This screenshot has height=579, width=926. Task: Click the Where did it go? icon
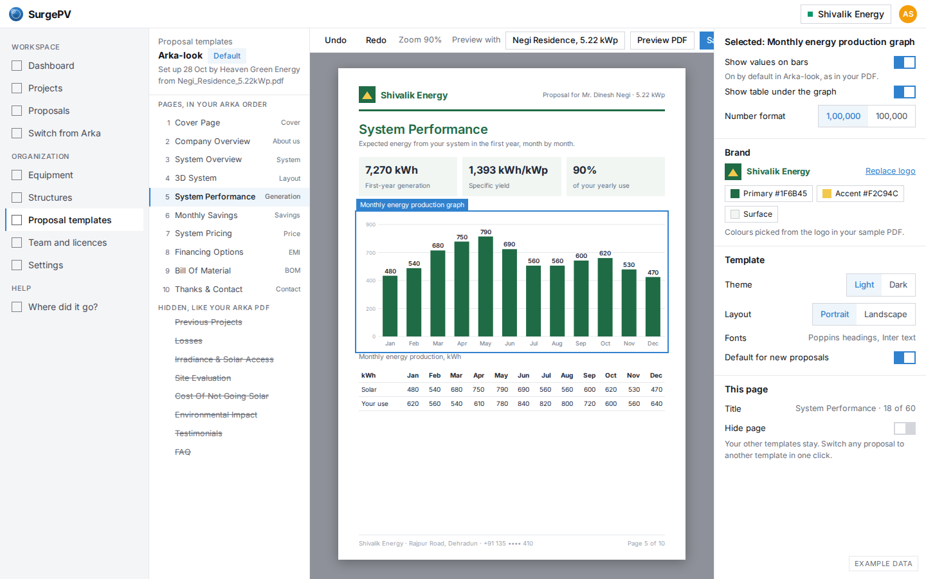[x=17, y=307]
